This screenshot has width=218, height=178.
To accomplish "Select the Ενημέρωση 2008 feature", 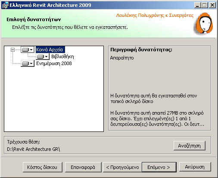I will (54, 63).
